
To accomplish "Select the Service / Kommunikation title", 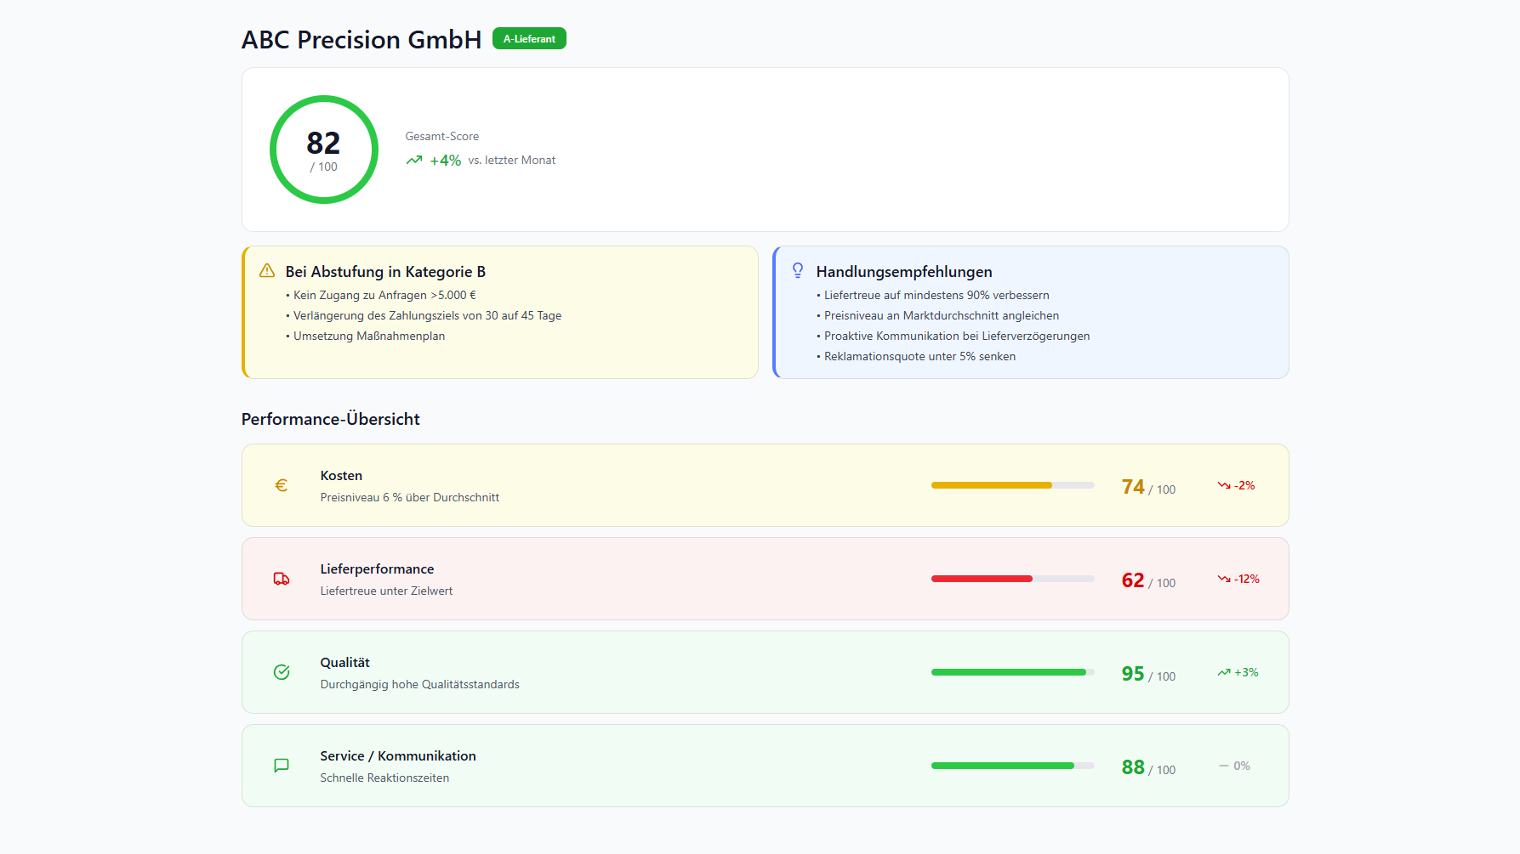I will (x=398, y=756).
